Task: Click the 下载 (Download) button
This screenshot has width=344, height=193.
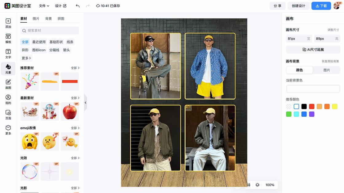Action: click(x=321, y=6)
